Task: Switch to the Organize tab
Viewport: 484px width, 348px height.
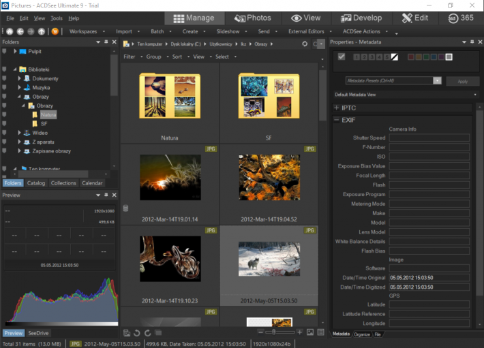Action: point(362,334)
